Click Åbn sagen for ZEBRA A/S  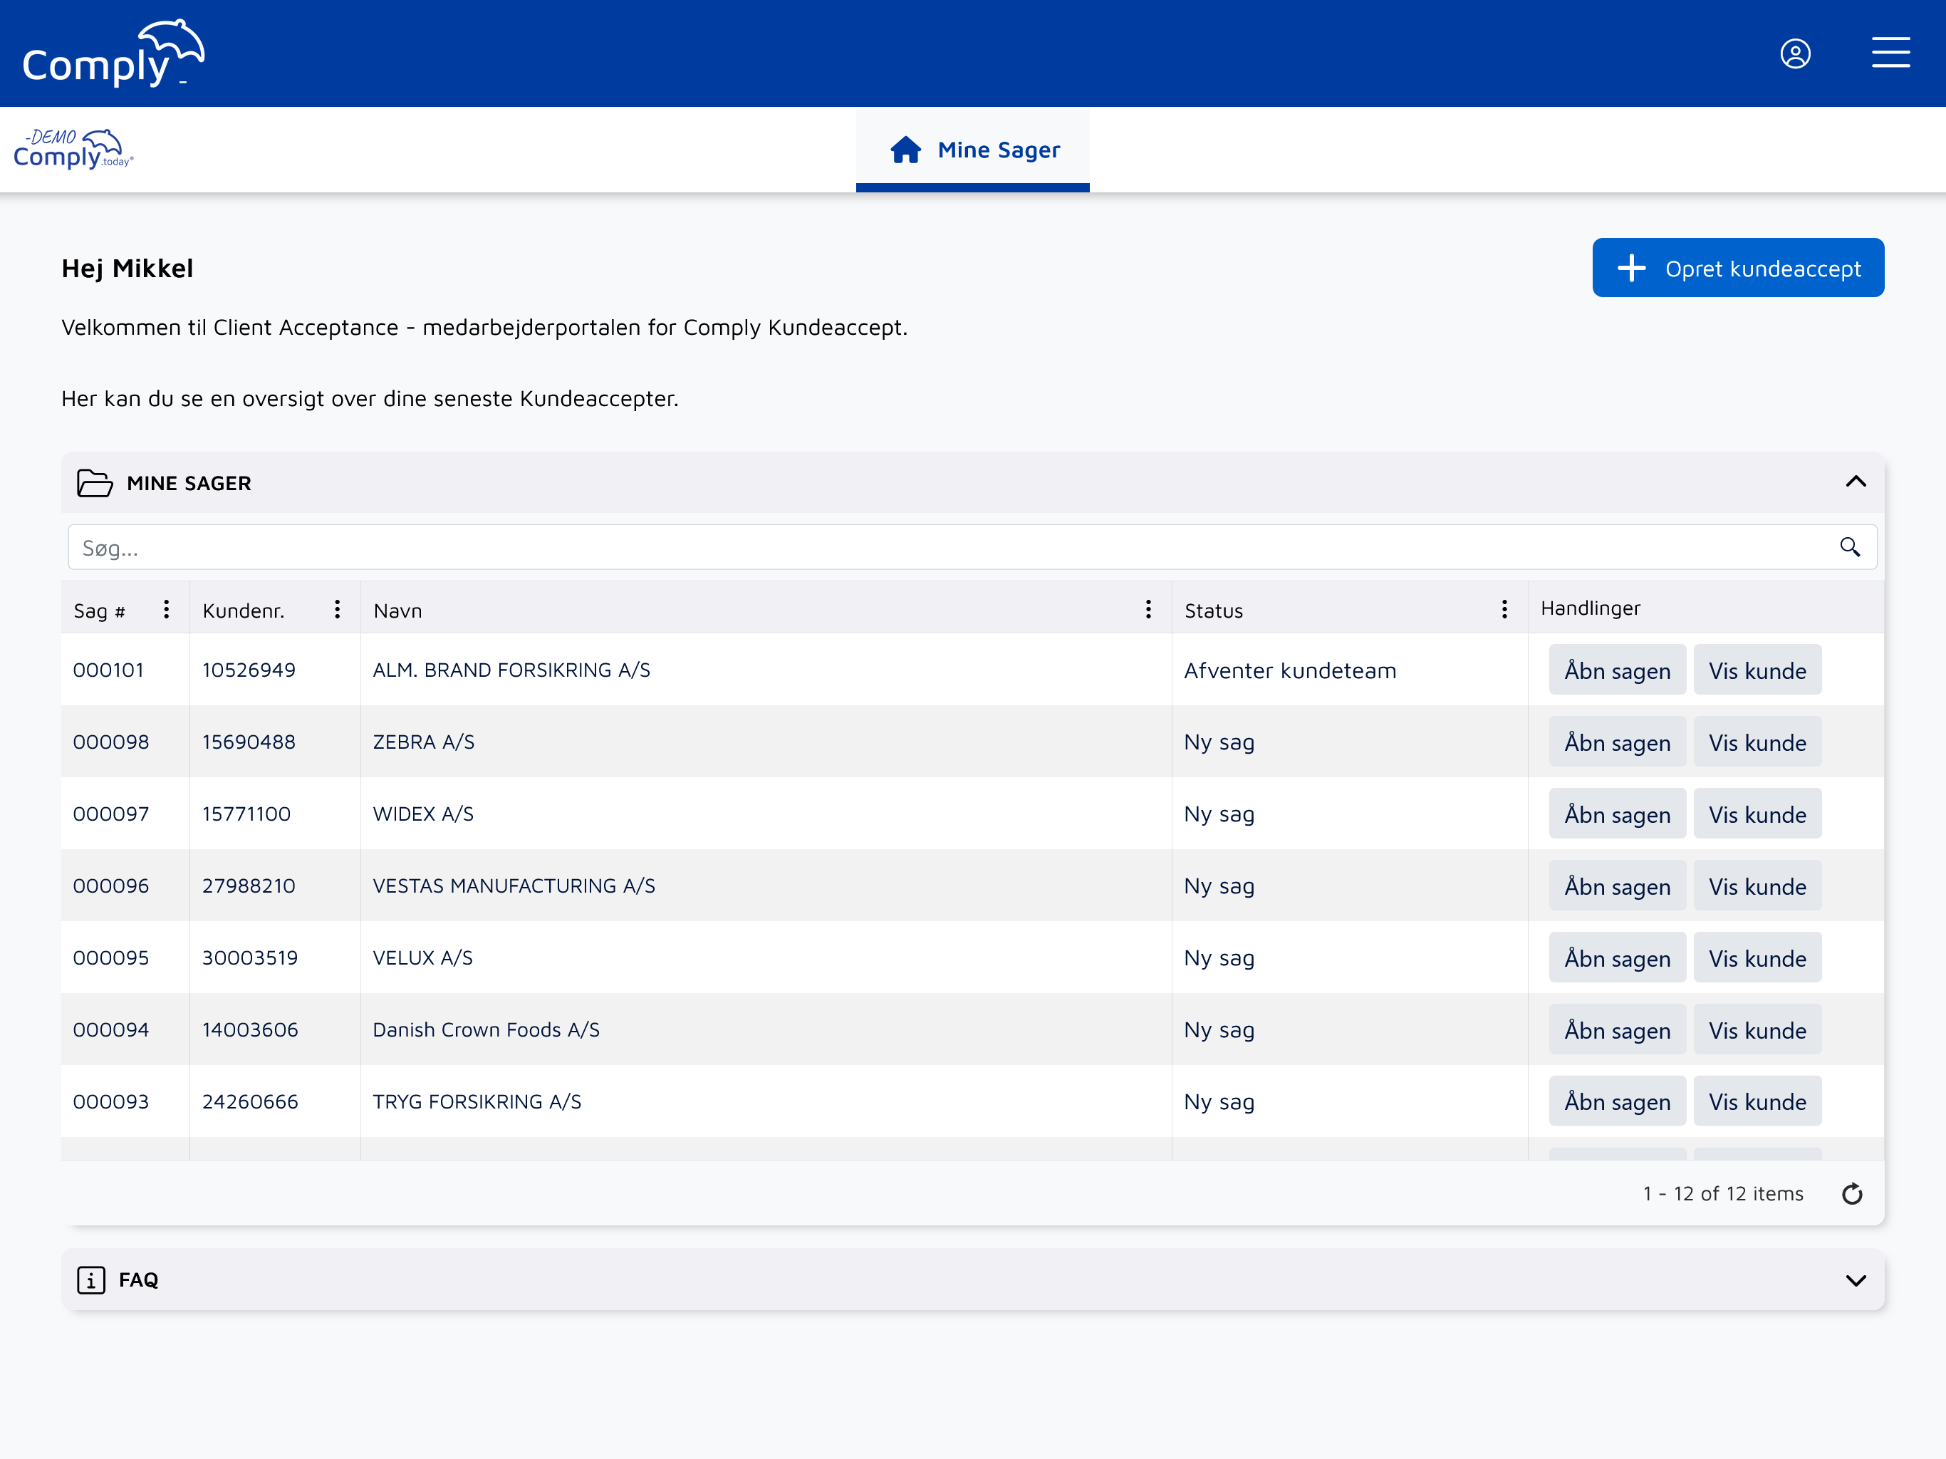[x=1617, y=742]
